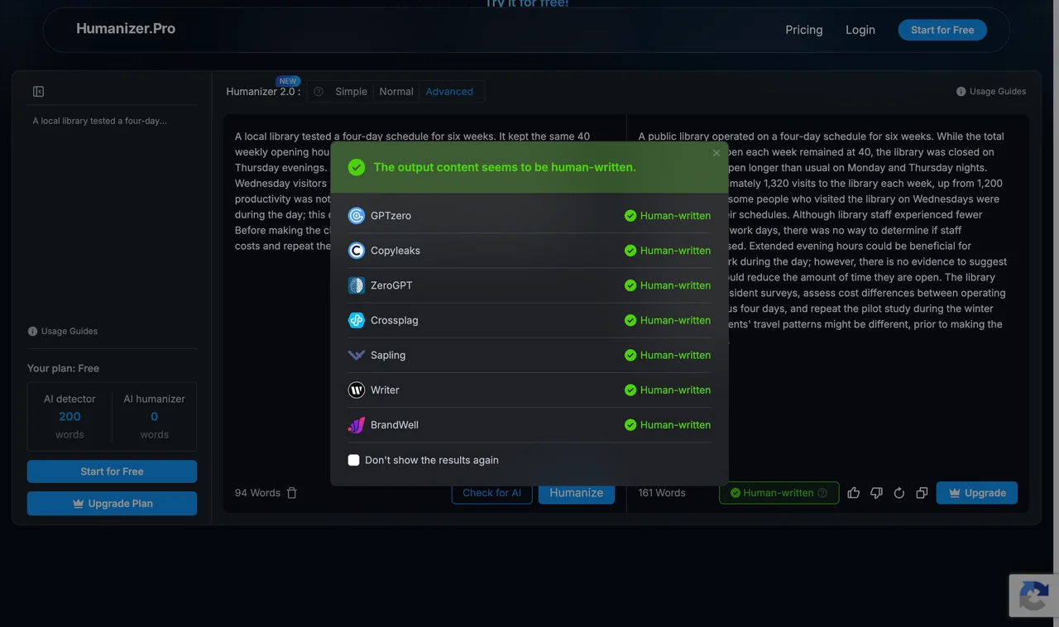
Task: Click the Humanizer 2.0 help question icon
Action: click(319, 92)
